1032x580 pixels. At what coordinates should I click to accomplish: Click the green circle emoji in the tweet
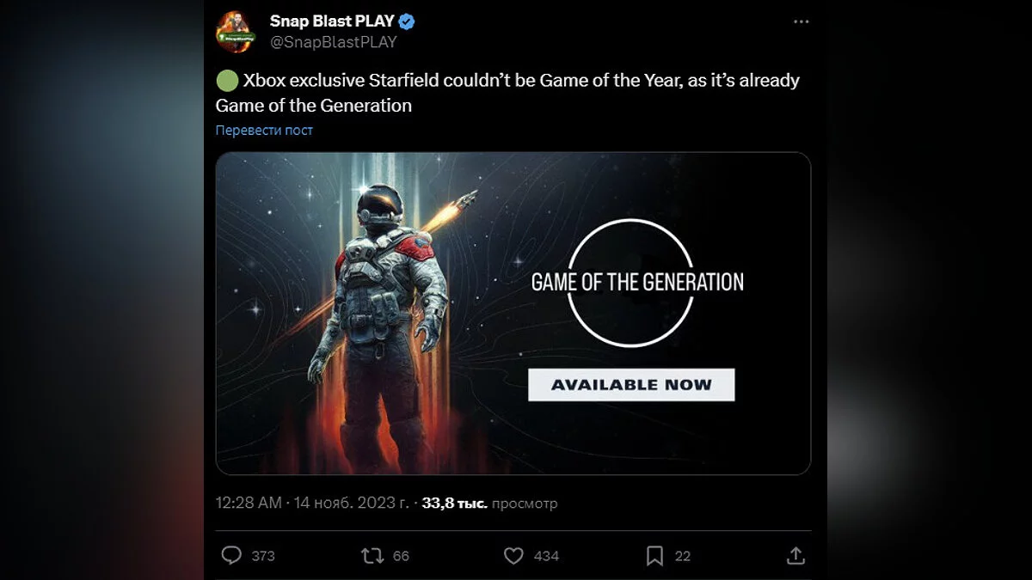(x=227, y=81)
